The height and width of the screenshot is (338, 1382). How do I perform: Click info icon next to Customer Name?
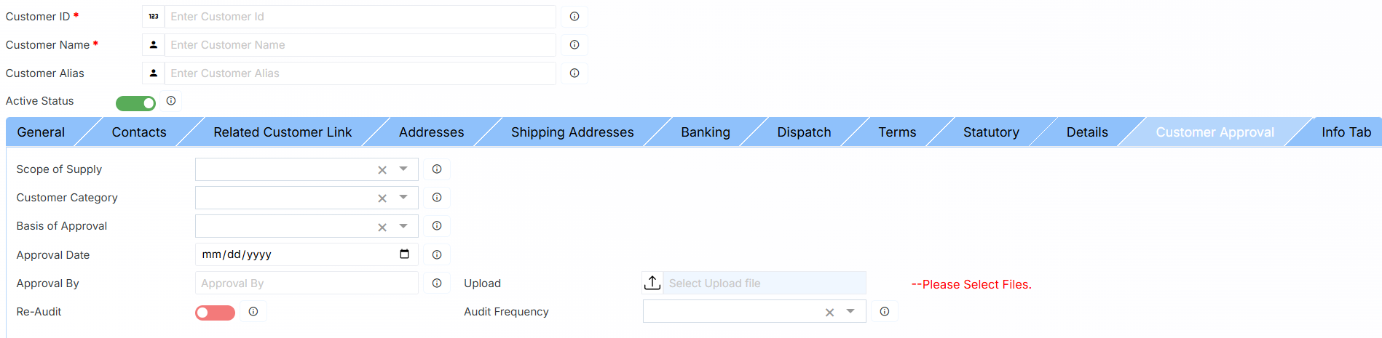click(574, 45)
